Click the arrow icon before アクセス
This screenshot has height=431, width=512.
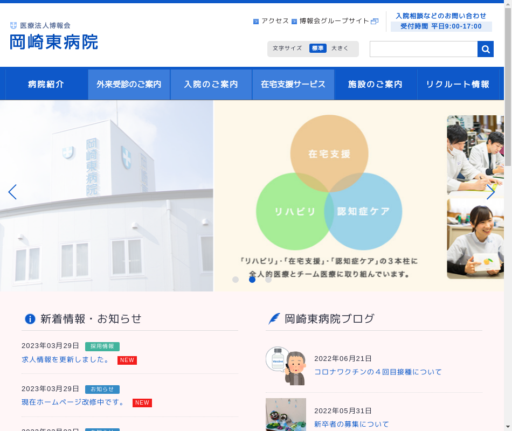256,22
